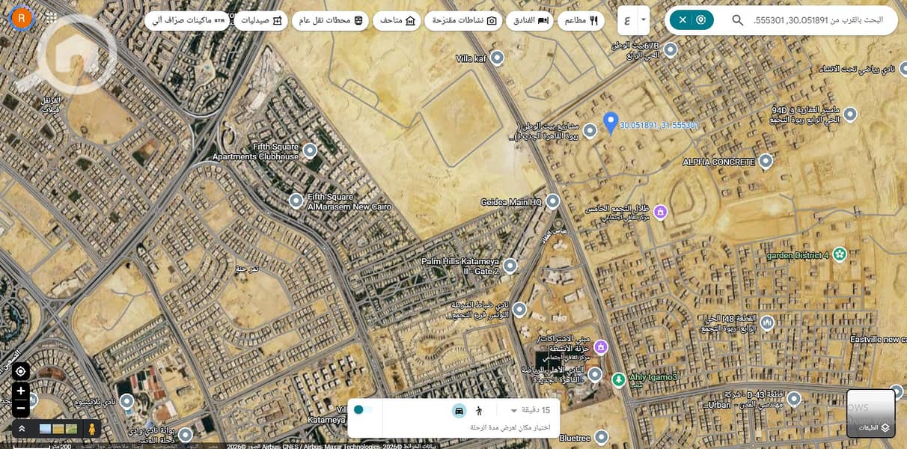The image size is (907, 449).
Task: Open the 15 دقيقة duration dropdown
Action: 530,410
